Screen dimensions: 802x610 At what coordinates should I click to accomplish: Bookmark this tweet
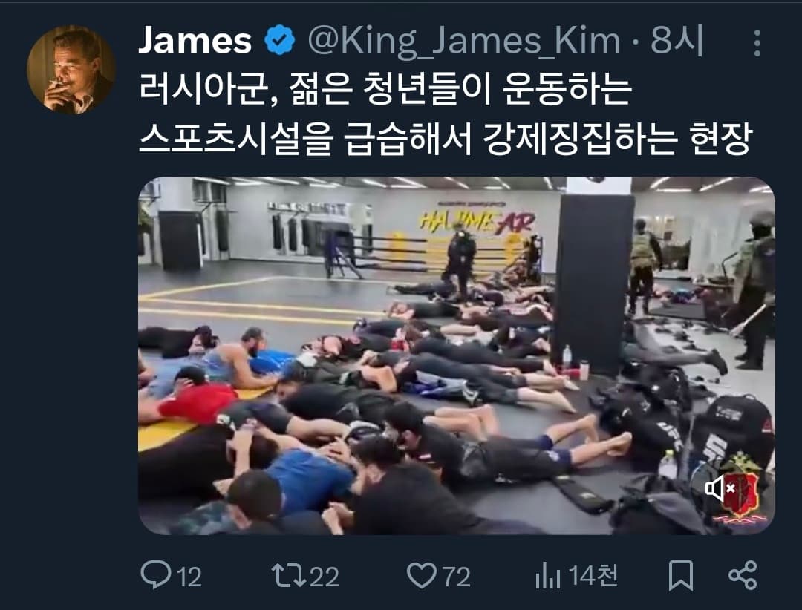[681, 575]
